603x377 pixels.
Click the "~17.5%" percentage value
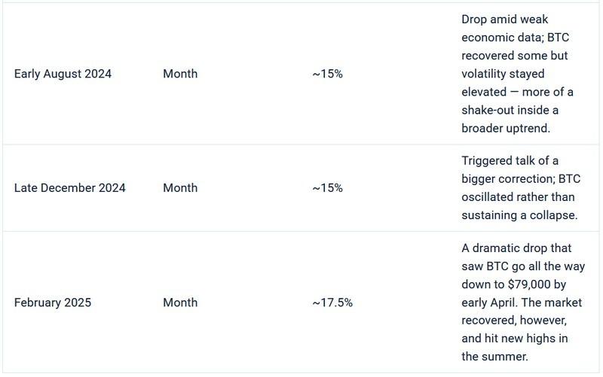tap(332, 303)
